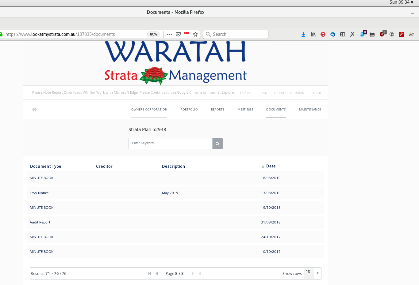Jump to first page of results
419x285 pixels.
click(149, 274)
